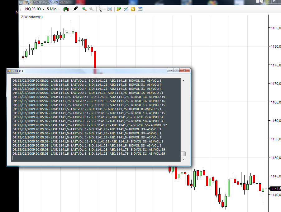Click the chart window title bar icon
The width and height of the screenshot is (281, 212).
21,2
